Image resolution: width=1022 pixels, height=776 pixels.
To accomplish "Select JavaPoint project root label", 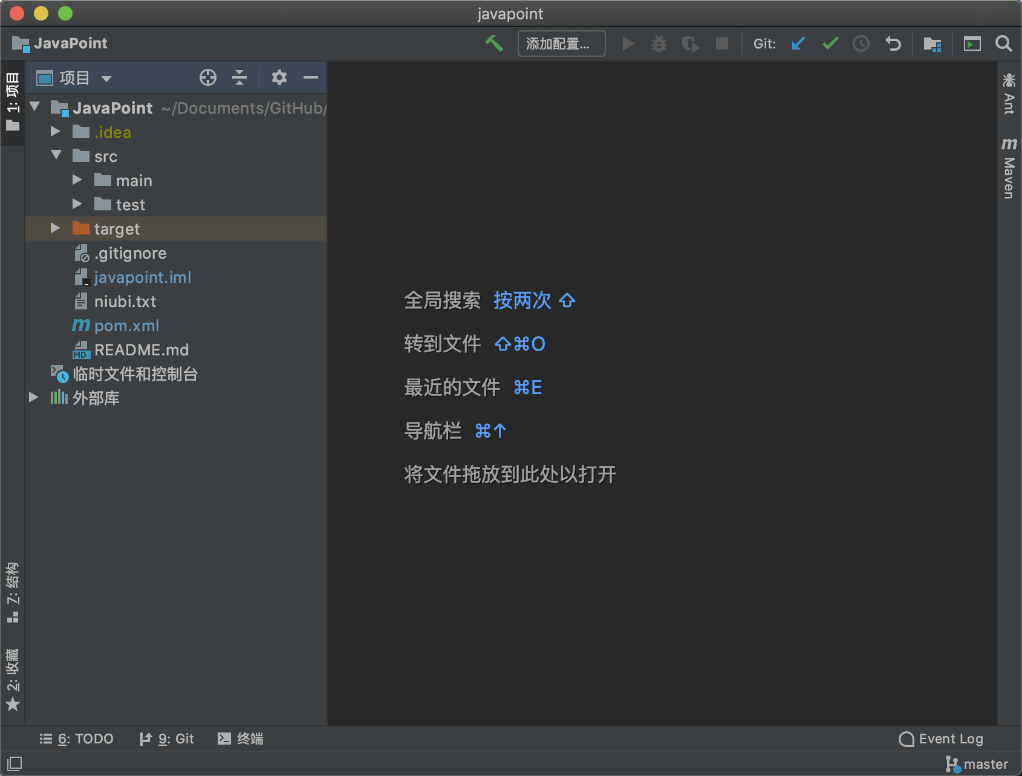I will coord(113,108).
